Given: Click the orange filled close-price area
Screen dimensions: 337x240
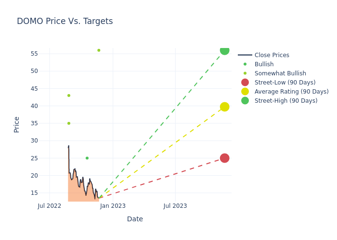Looking at the screenshot, I should [77, 192].
